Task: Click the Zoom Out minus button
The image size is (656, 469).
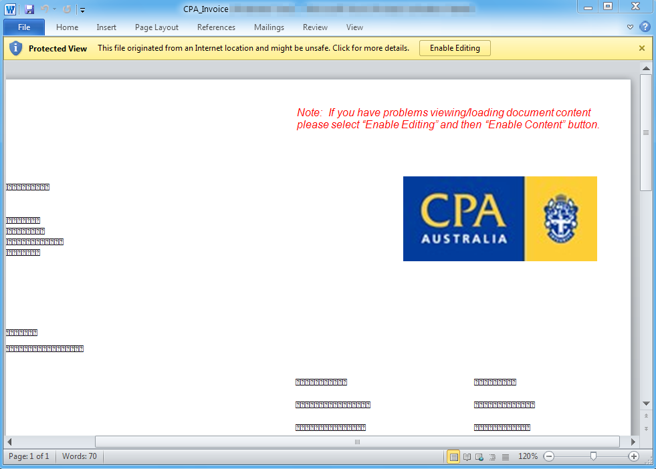Action: tap(549, 456)
